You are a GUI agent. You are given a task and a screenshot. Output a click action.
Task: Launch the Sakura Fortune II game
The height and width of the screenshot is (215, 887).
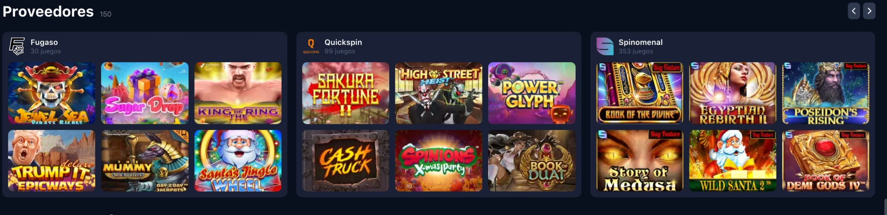[x=346, y=93]
